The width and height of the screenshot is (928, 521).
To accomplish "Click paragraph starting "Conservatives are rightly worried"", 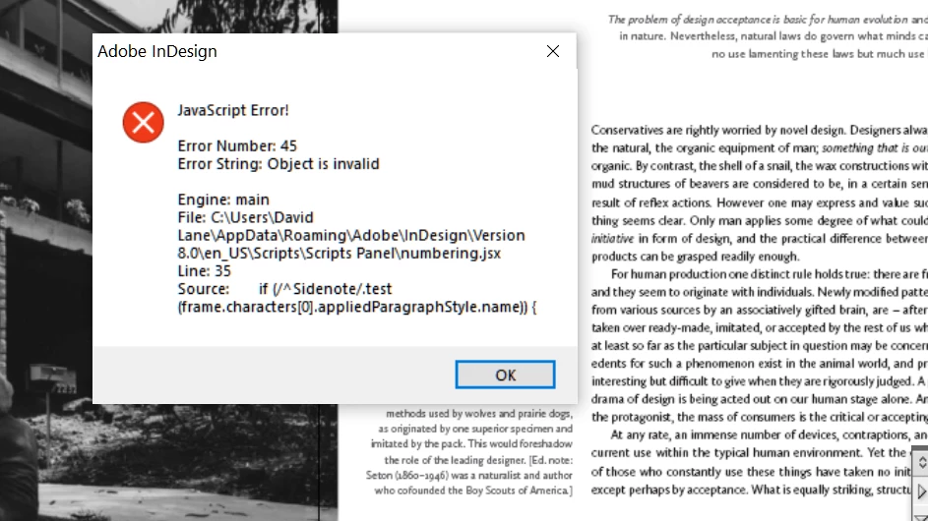I will click(x=760, y=193).
